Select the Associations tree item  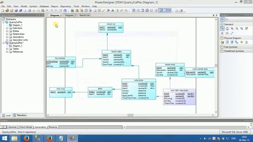pyautogui.click(x=18, y=37)
